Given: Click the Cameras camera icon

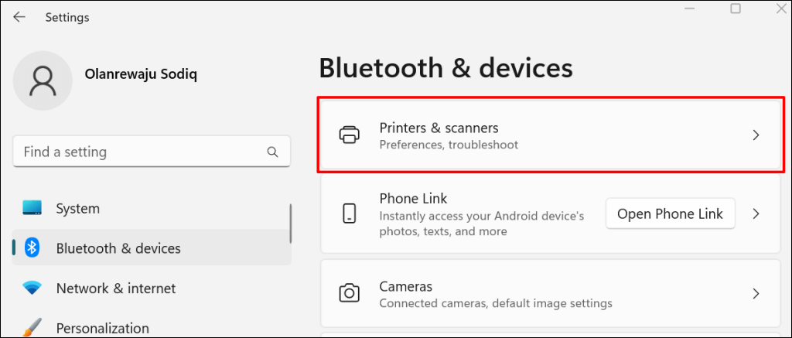Looking at the screenshot, I should [x=350, y=293].
